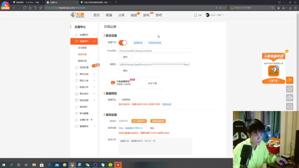
Task: Click the Douyu live companion camera icon
Action: tap(113, 83)
